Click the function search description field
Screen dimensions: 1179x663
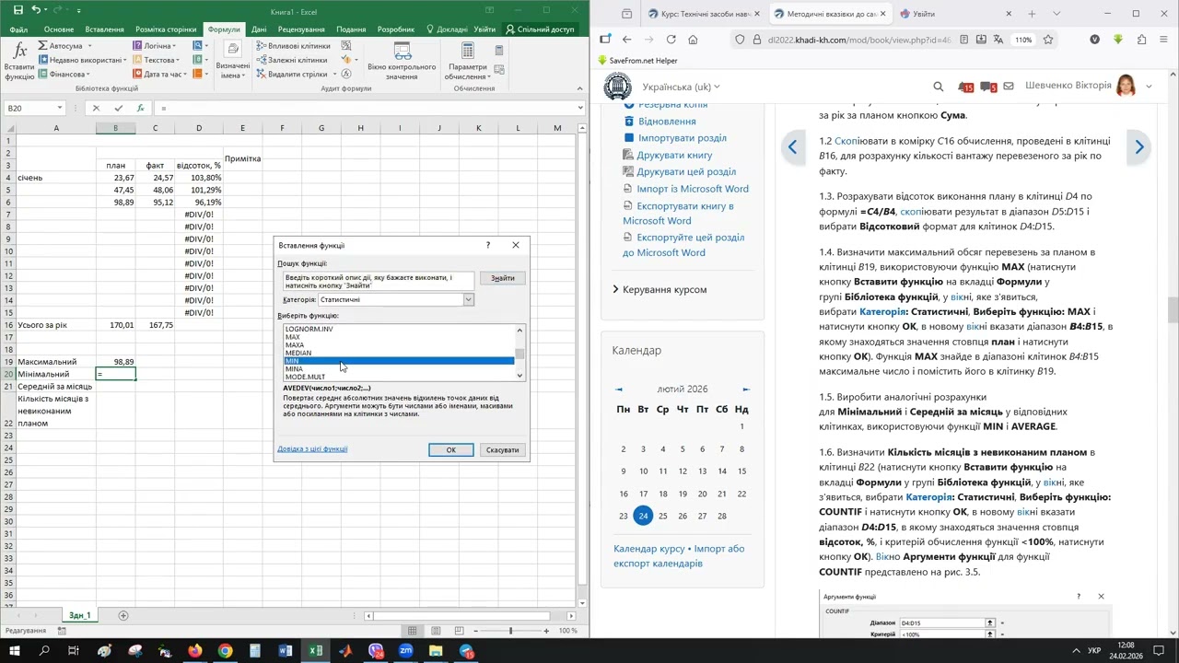coord(379,282)
